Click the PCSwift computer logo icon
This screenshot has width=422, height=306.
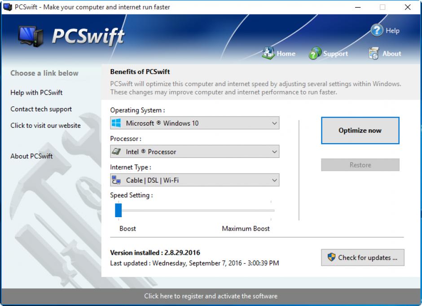click(31, 37)
